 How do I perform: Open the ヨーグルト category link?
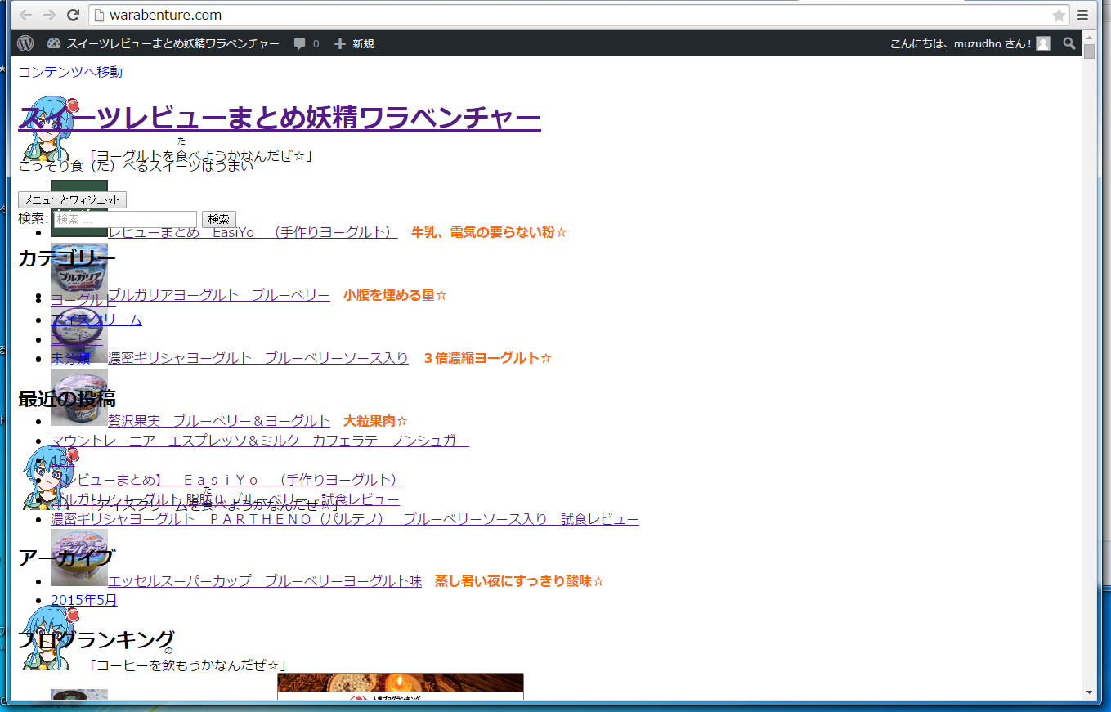pos(83,300)
